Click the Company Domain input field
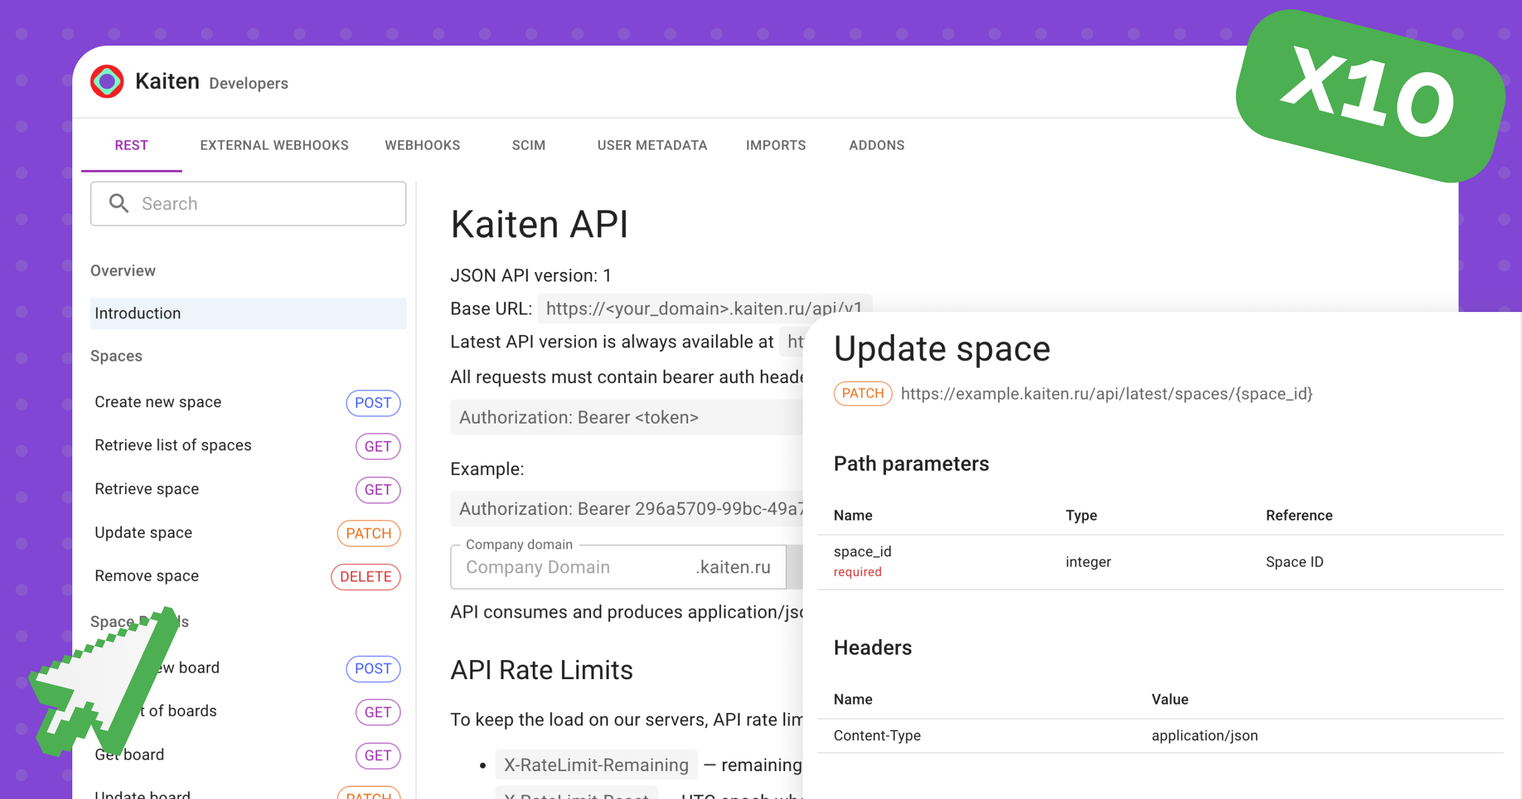The image size is (1522, 799). (x=618, y=567)
